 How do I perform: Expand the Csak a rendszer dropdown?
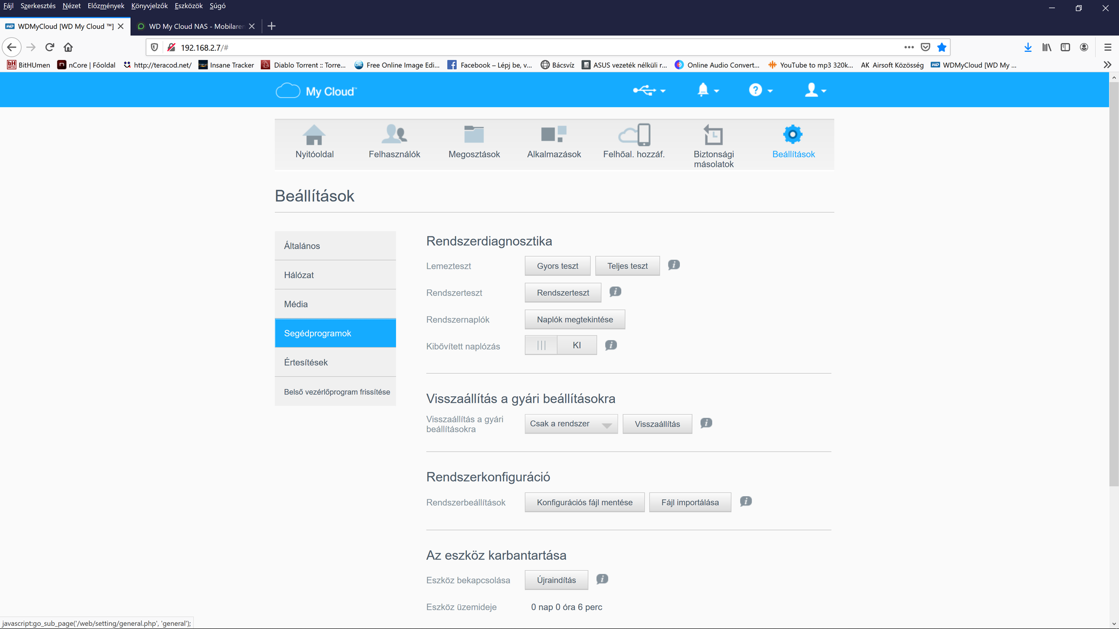coord(571,424)
